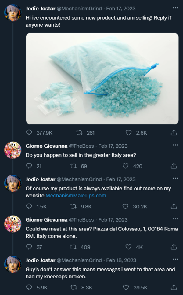Open more options on the first tweet

pyautogui.click(x=175, y=8)
